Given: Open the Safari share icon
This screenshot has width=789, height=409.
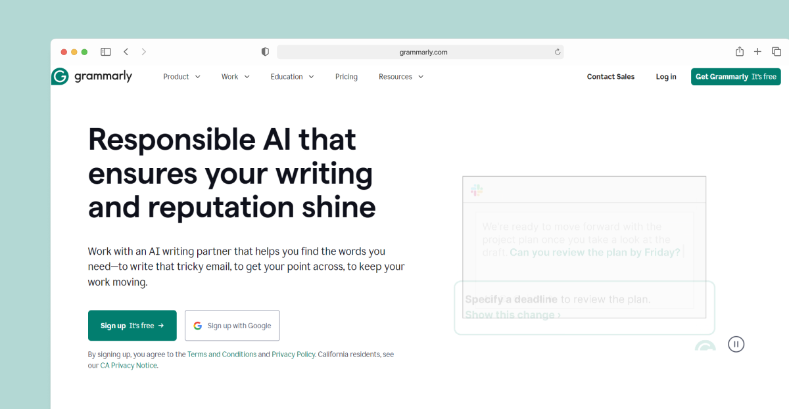Looking at the screenshot, I should (x=740, y=51).
